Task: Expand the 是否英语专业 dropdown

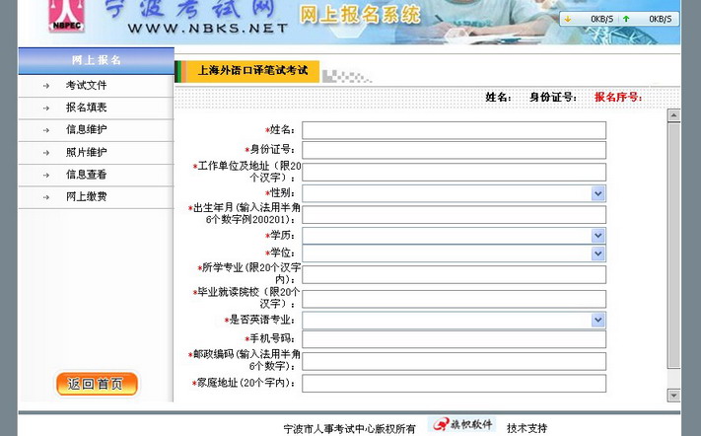Action: click(598, 321)
